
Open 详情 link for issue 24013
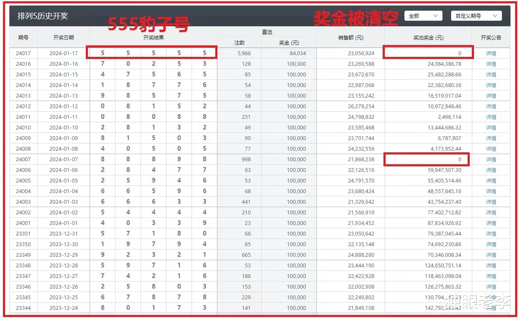(491, 96)
